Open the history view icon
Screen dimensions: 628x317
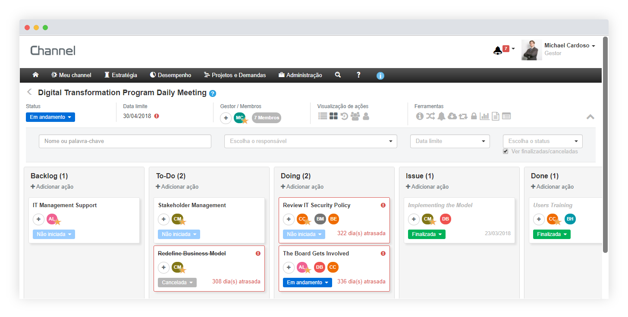point(344,116)
